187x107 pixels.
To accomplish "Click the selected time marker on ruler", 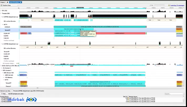I will pyautogui.click(x=80, y=8).
